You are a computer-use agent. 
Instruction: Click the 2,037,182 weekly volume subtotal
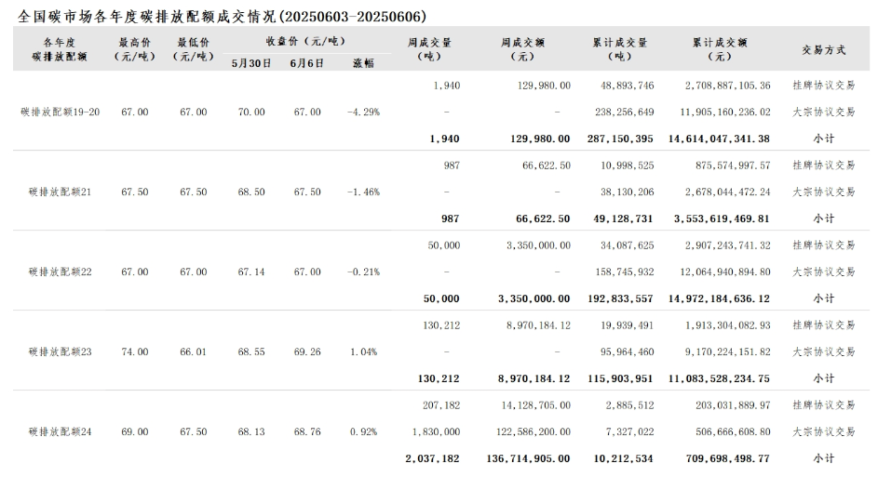point(432,458)
